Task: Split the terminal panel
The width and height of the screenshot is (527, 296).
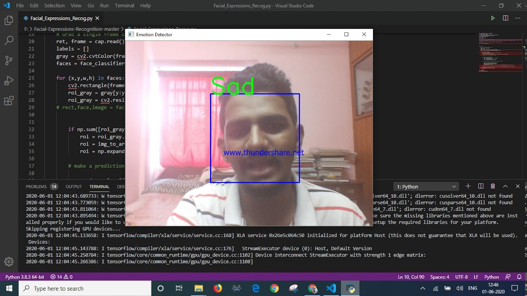Action: pyautogui.click(x=480, y=186)
